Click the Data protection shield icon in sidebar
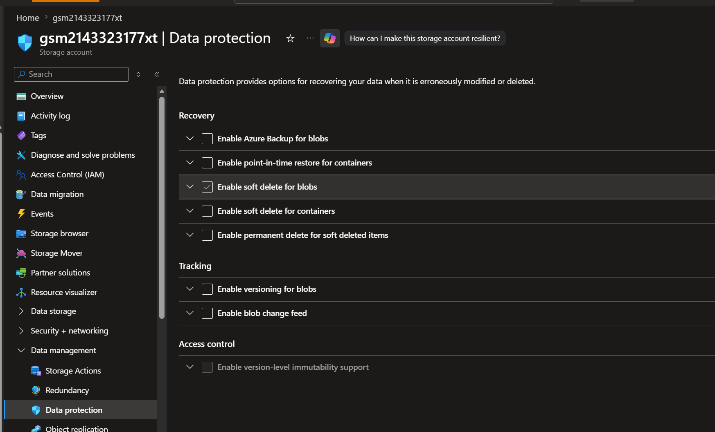 click(x=36, y=410)
